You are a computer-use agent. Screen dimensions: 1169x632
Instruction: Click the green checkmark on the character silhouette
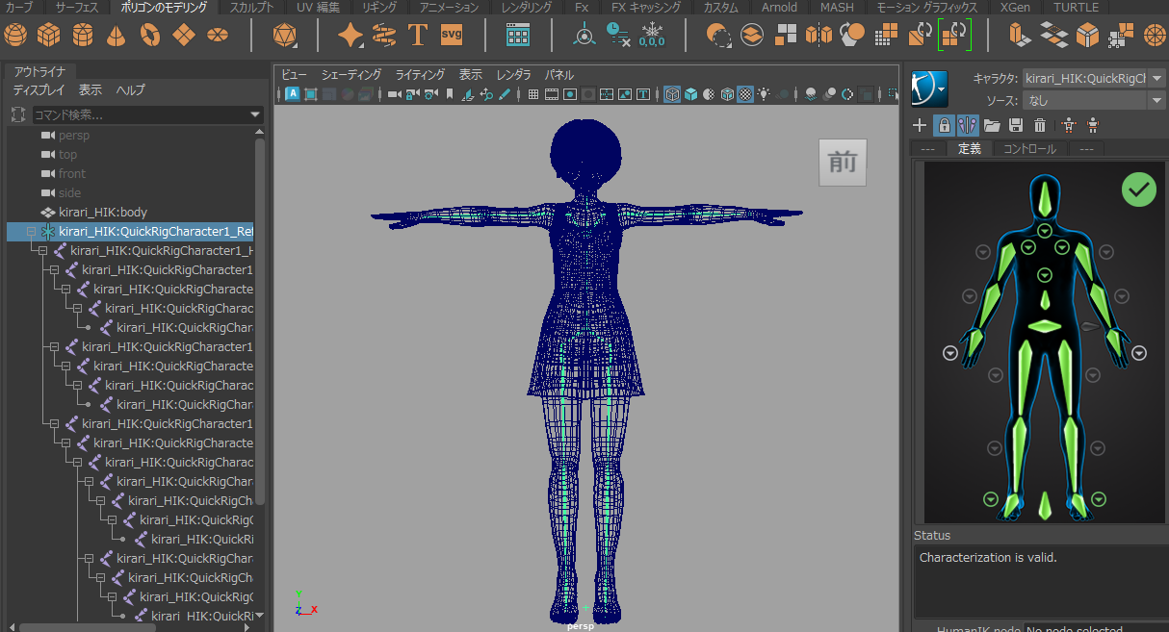tap(1139, 190)
